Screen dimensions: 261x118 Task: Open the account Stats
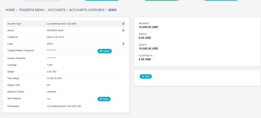pyautogui.click(x=146, y=76)
